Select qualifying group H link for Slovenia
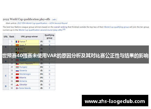Screen dimensions: 151x109 pos(50,70)
